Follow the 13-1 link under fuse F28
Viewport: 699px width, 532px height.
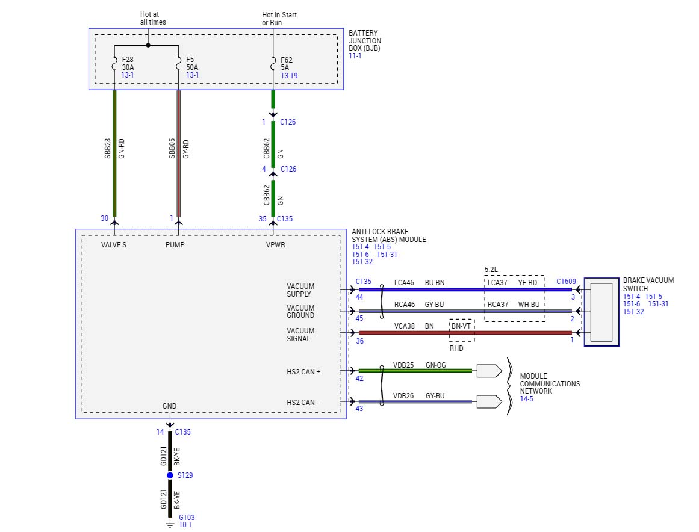click(128, 76)
